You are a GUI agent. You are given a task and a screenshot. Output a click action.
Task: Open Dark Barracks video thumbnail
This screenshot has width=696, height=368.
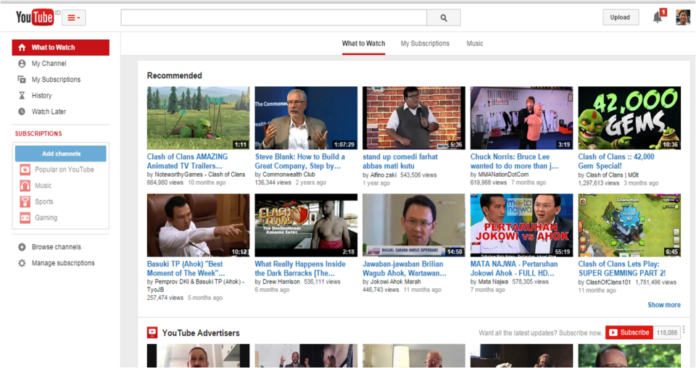pos(306,225)
